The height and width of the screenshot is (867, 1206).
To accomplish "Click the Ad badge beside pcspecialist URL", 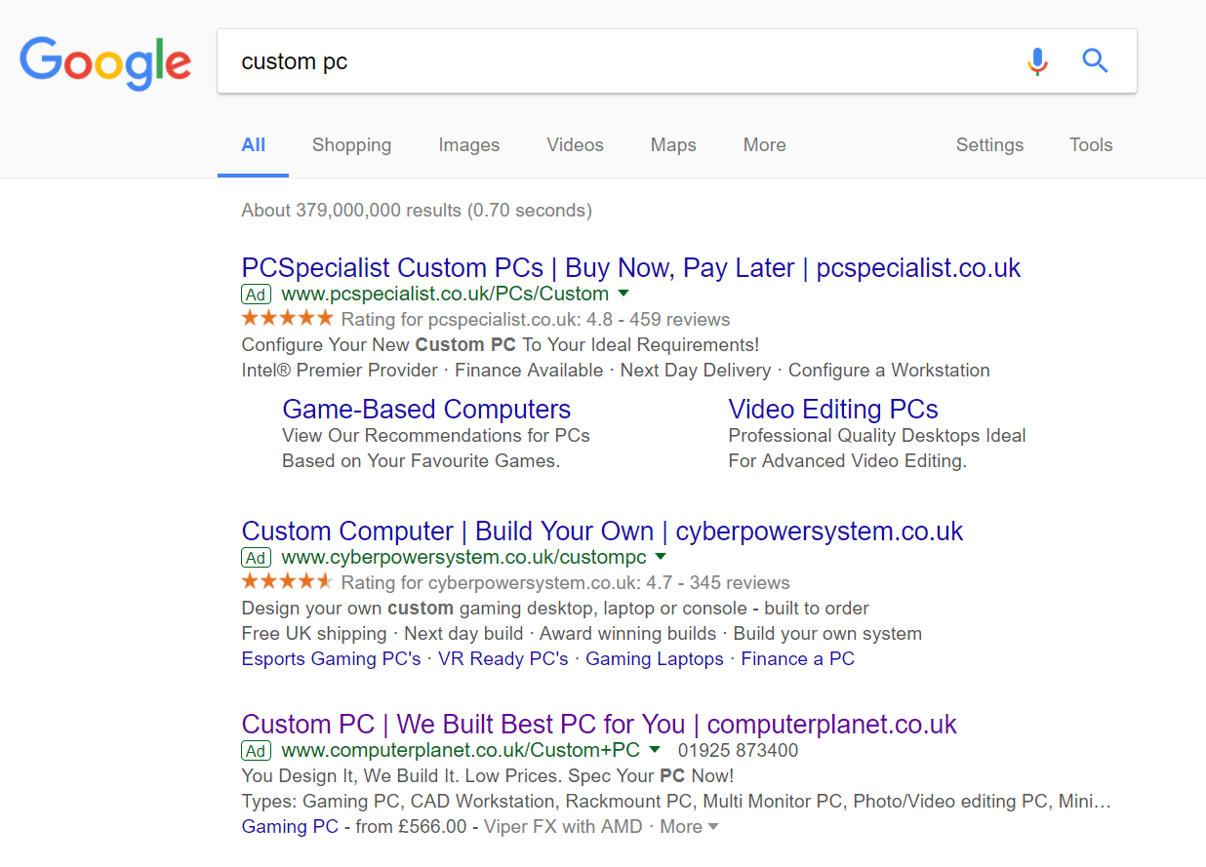I will (256, 295).
